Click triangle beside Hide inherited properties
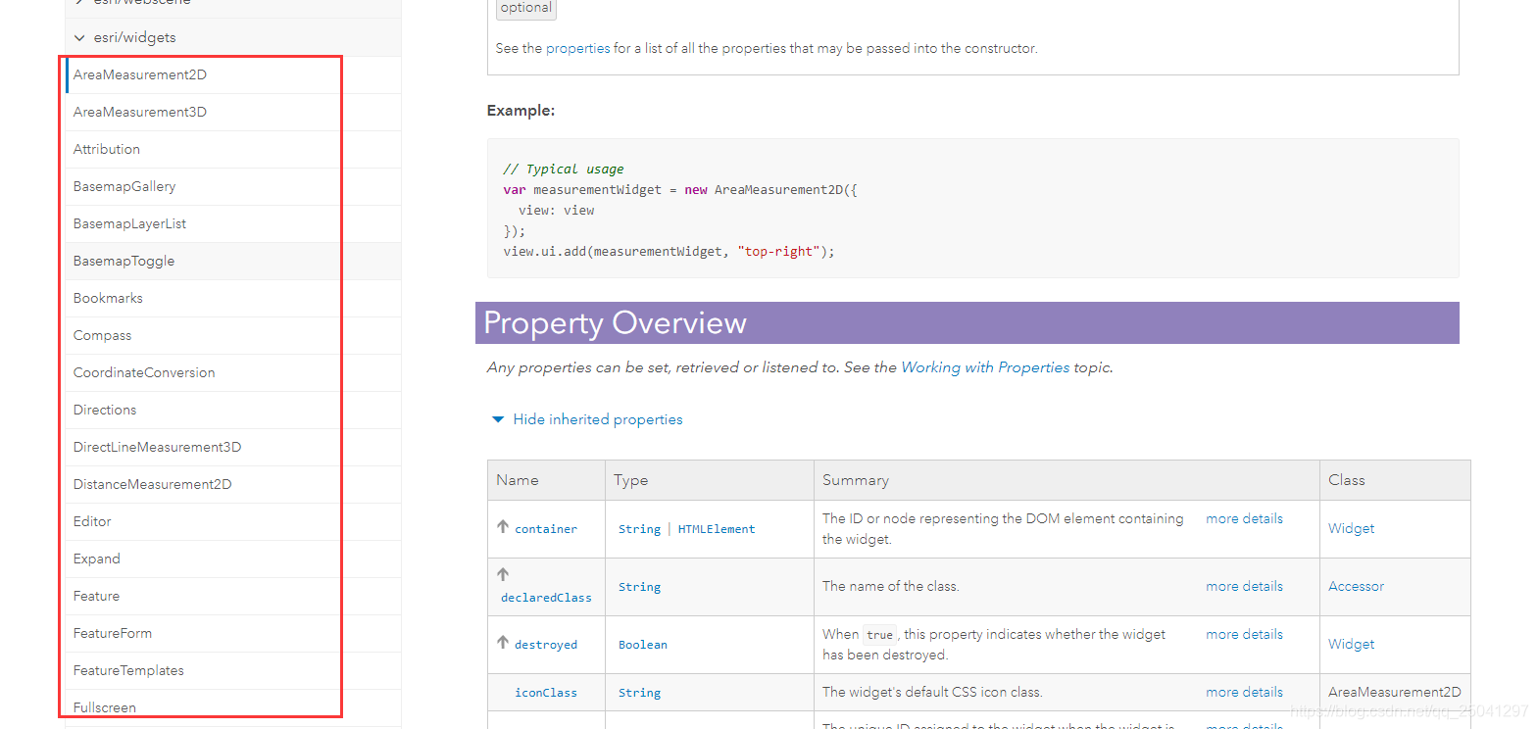The image size is (1538, 729). [498, 419]
